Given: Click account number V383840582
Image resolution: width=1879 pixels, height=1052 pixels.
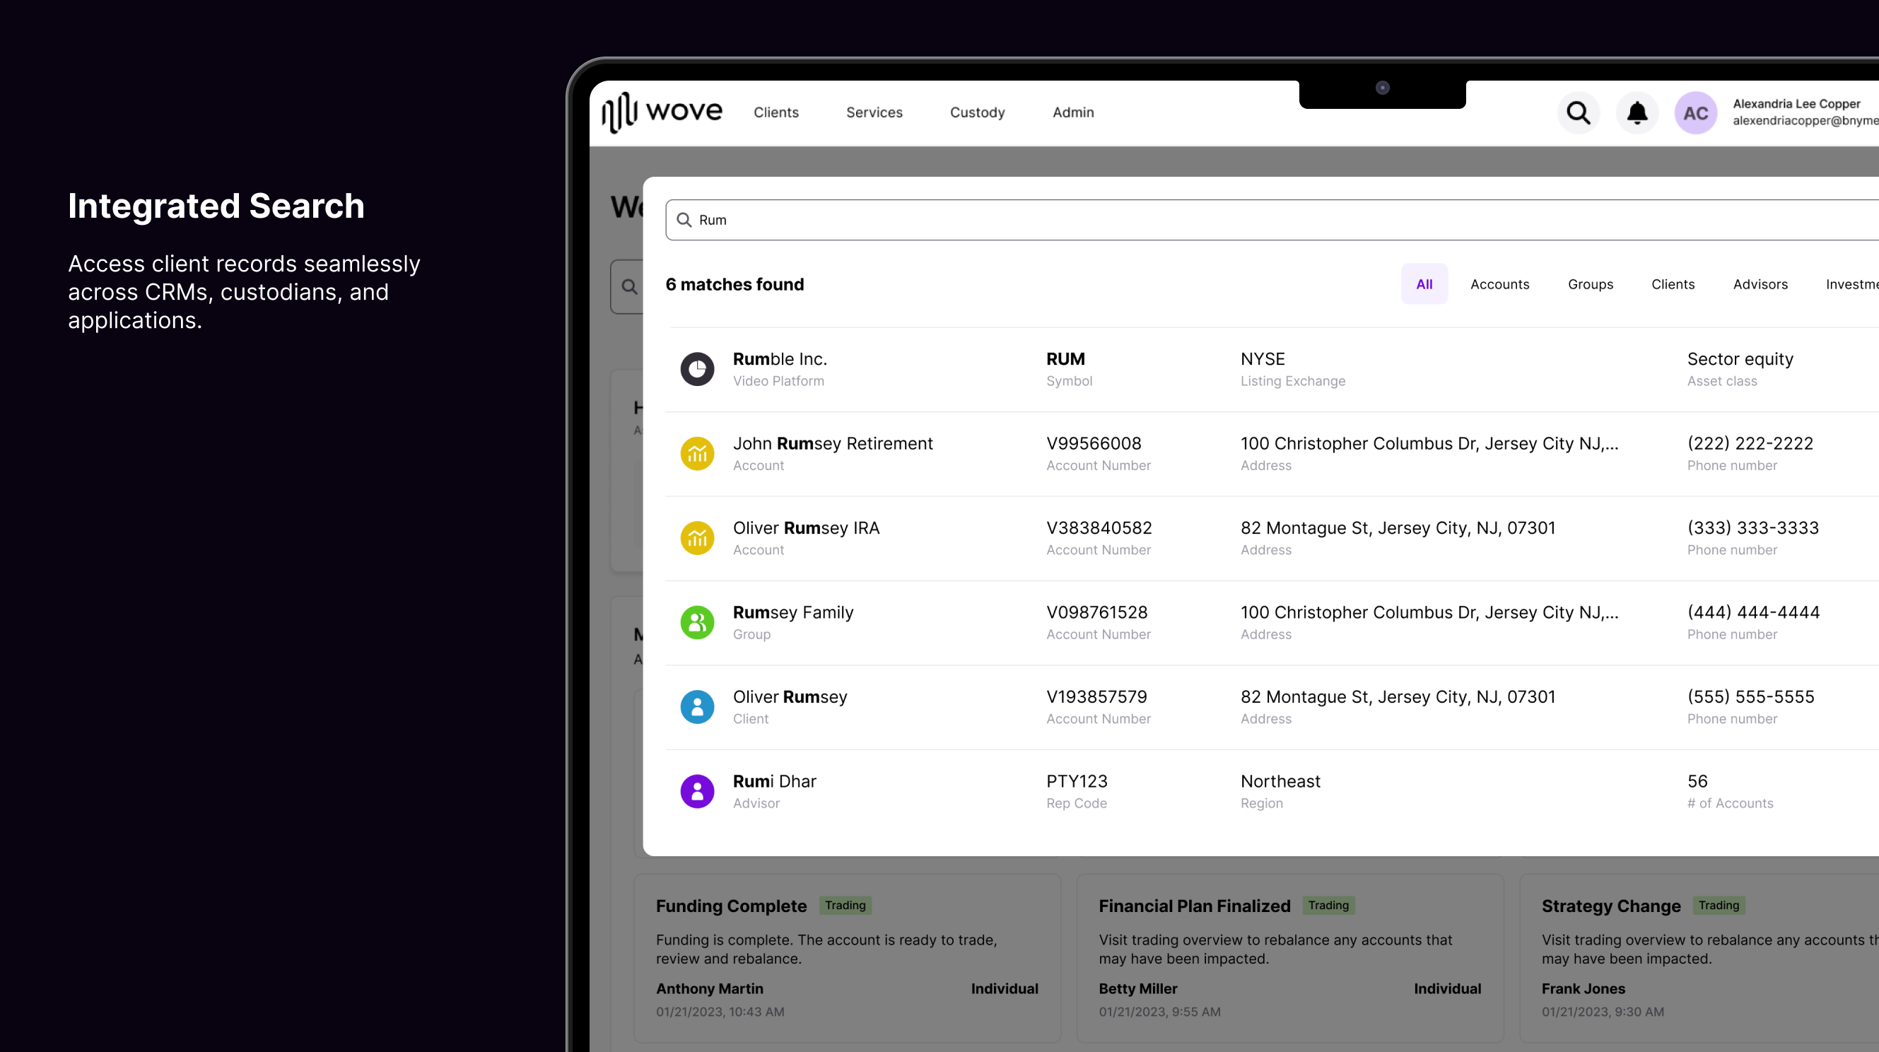Looking at the screenshot, I should pyautogui.click(x=1099, y=528).
